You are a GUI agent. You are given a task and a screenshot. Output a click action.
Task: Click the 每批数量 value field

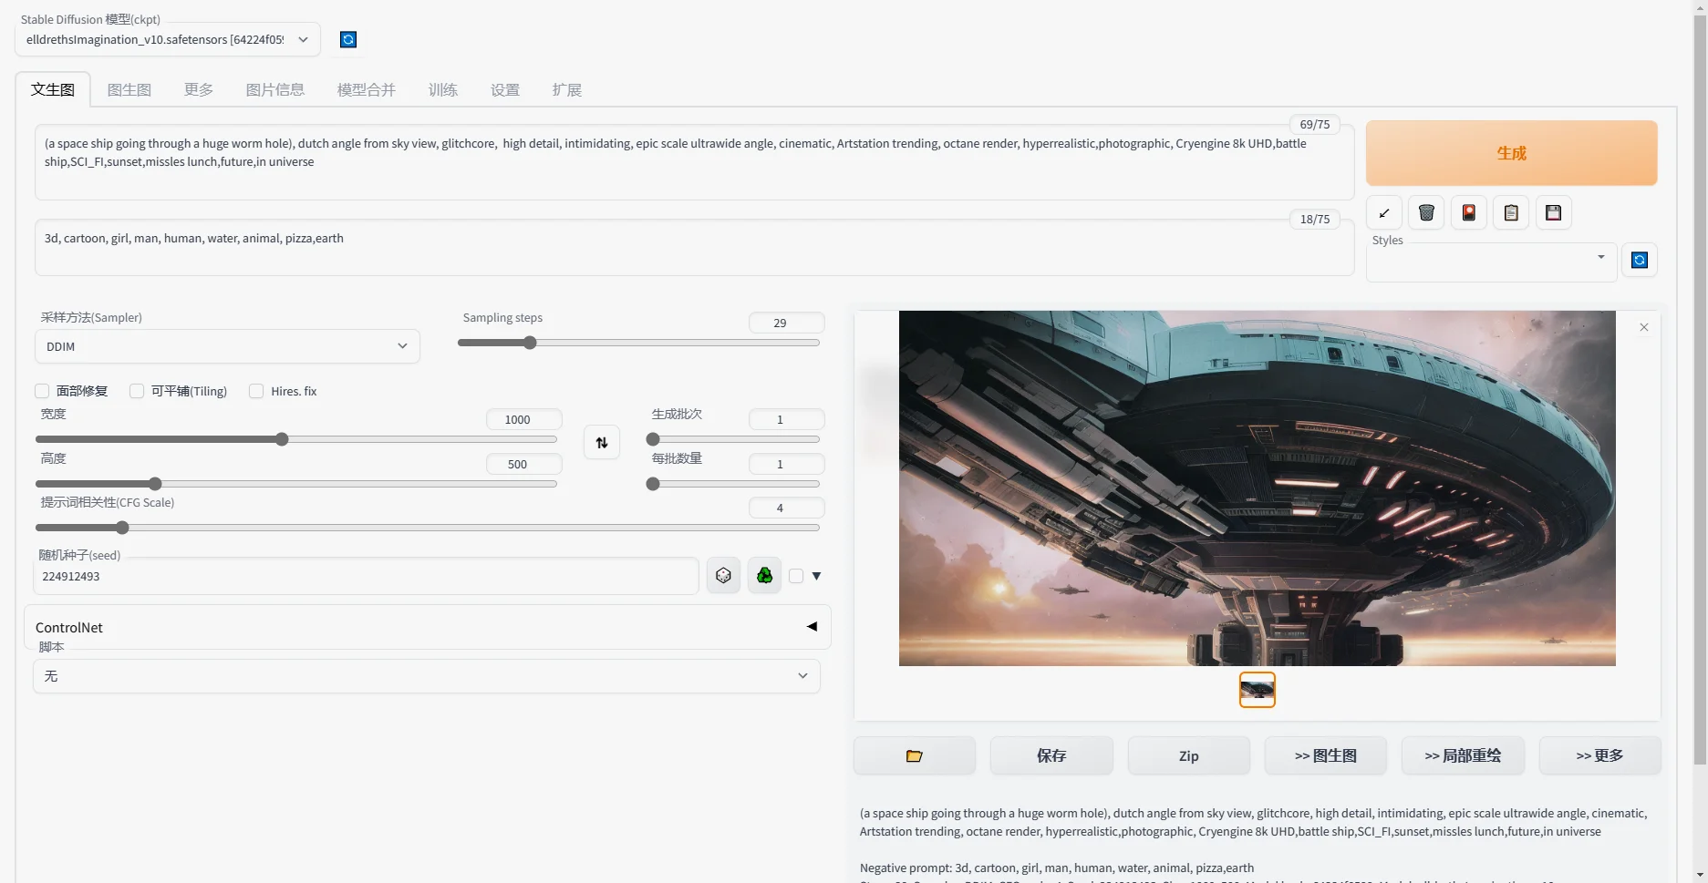click(786, 464)
